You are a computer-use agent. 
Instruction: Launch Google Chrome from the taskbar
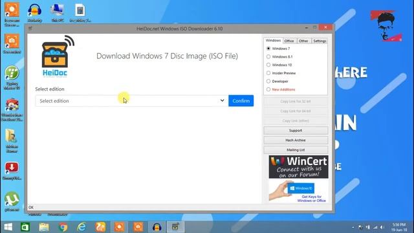63,227
